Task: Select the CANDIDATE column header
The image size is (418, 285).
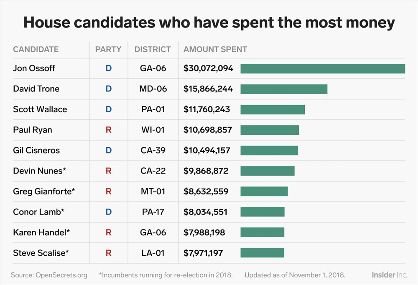Action: [x=36, y=49]
